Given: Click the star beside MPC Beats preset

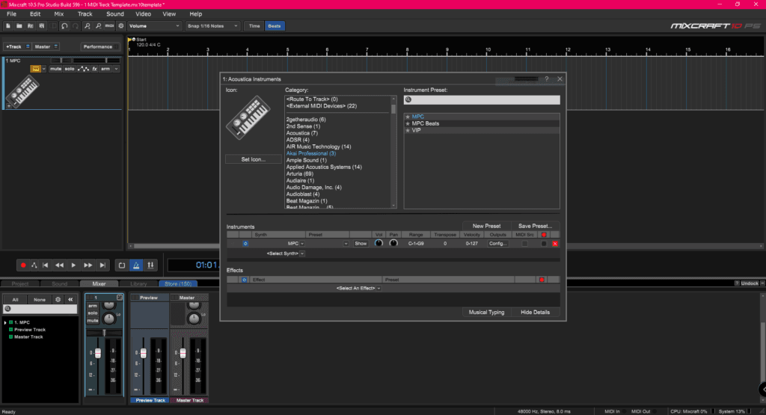Looking at the screenshot, I should pyautogui.click(x=408, y=123).
